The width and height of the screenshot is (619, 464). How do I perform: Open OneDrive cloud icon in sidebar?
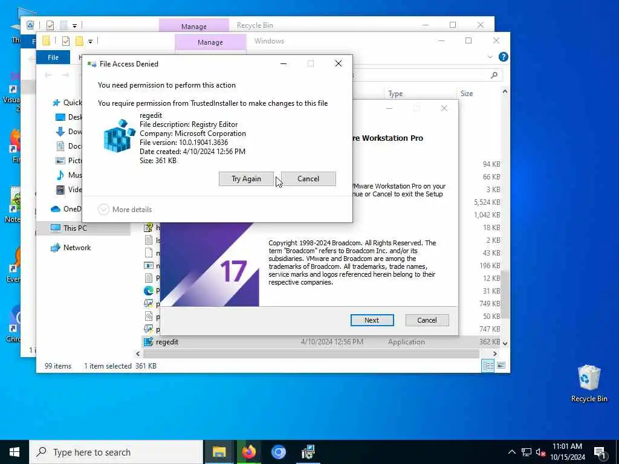(x=56, y=208)
